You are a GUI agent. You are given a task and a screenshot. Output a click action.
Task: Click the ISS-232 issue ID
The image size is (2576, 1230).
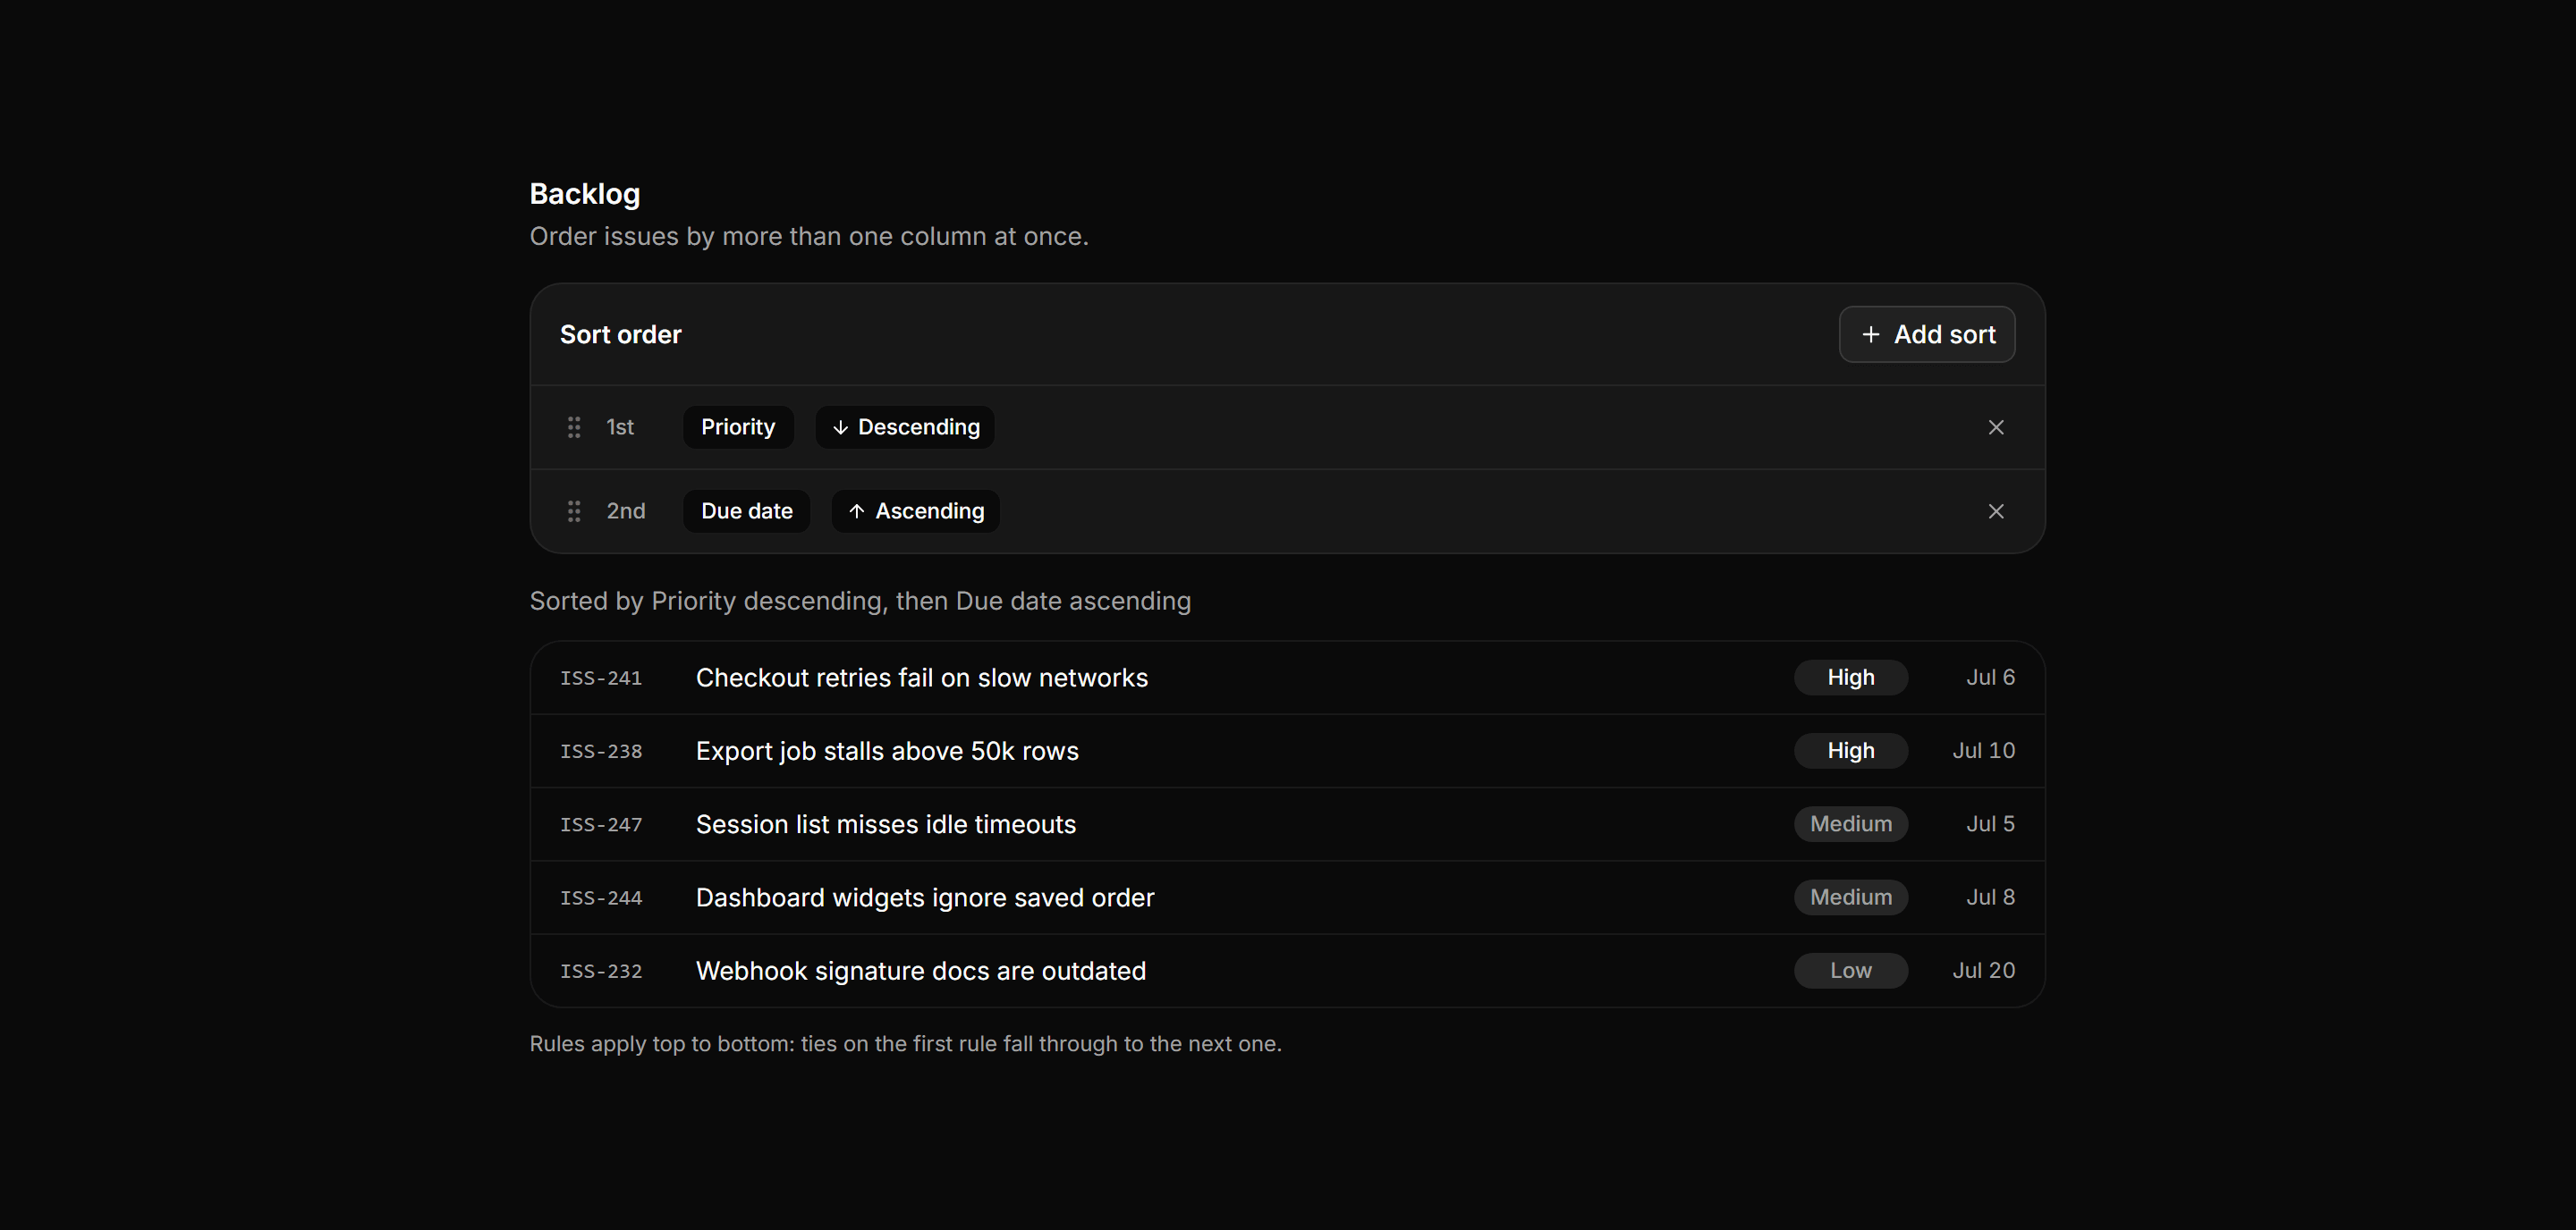(x=601, y=971)
